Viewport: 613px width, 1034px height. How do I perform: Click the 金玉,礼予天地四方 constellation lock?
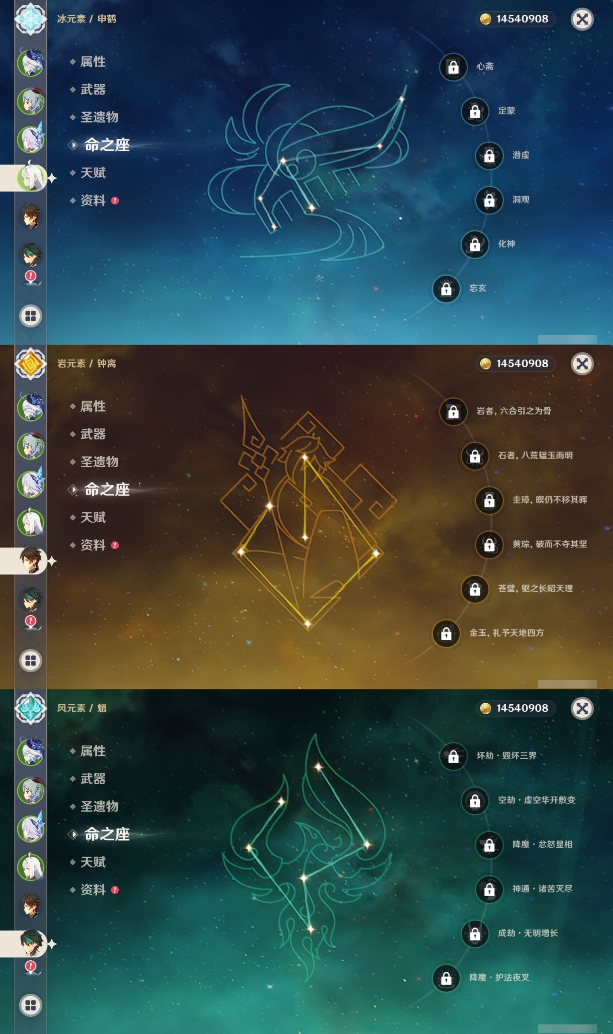[446, 633]
